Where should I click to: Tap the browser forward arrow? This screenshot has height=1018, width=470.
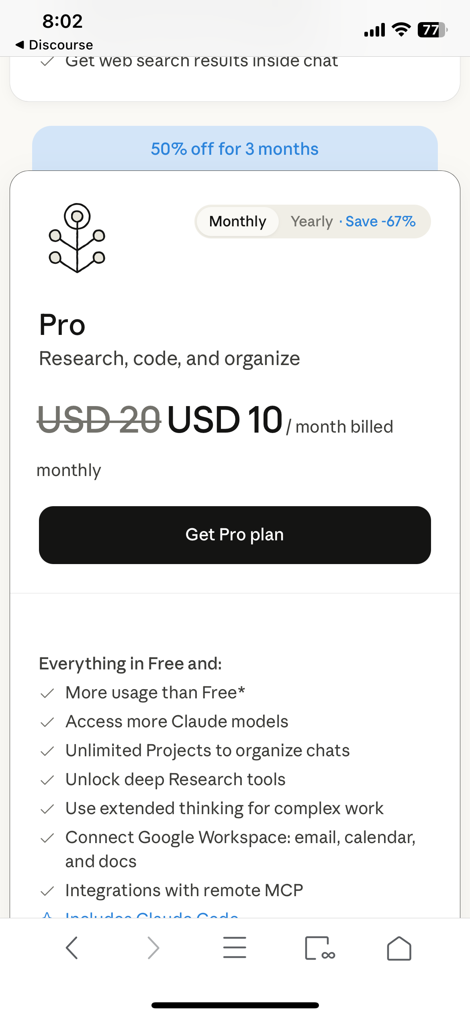tap(153, 948)
